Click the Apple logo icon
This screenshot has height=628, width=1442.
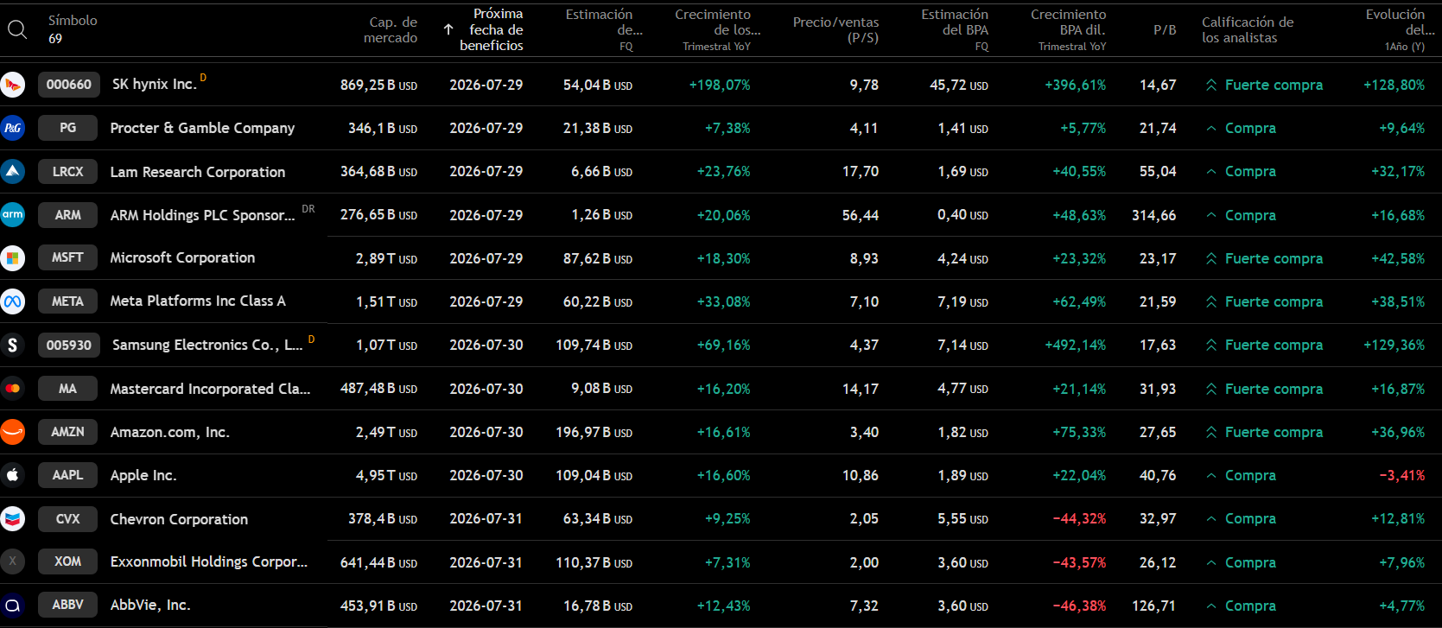point(13,475)
